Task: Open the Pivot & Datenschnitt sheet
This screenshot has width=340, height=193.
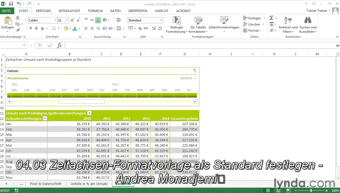Action: (x=46, y=184)
